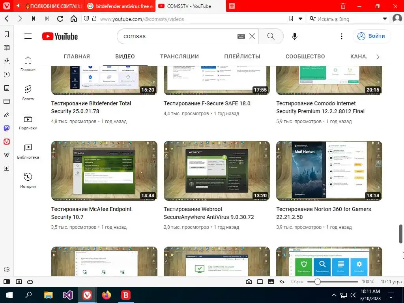Viewport: 404px width, 303px height.
Task: Open YouTube three-dot settings menu
Action: pos(342,36)
